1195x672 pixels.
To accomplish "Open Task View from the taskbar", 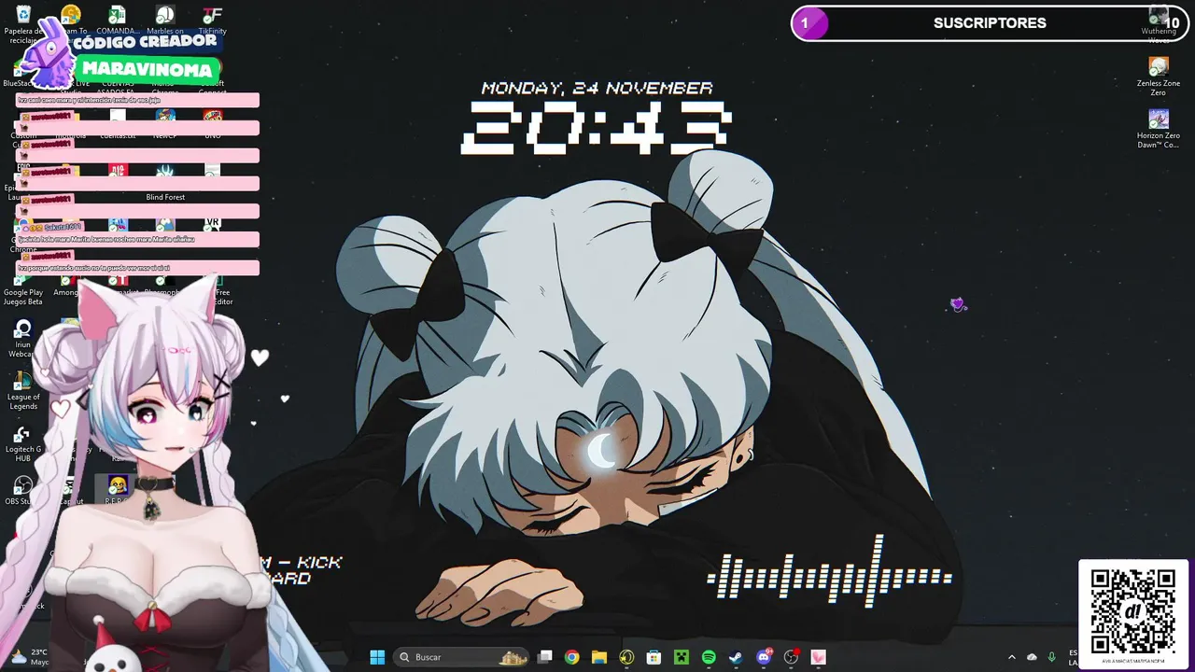I will point(545,657).
